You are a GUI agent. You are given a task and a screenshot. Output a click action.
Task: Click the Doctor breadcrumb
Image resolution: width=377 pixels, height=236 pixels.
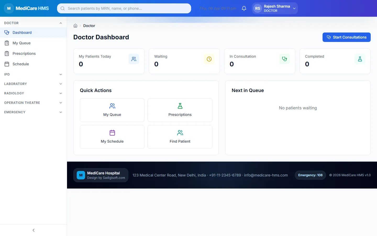tap(89, 26)
